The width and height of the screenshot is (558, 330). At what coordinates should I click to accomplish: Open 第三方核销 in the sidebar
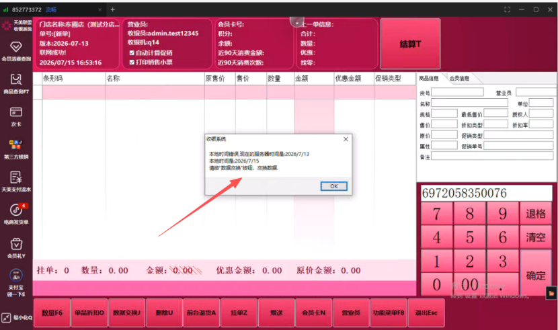(16, 149)
